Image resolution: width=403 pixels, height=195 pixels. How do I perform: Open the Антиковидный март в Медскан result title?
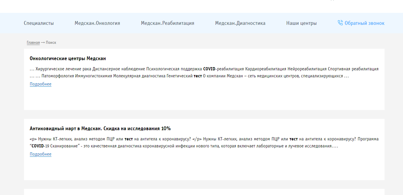(100, 128)
